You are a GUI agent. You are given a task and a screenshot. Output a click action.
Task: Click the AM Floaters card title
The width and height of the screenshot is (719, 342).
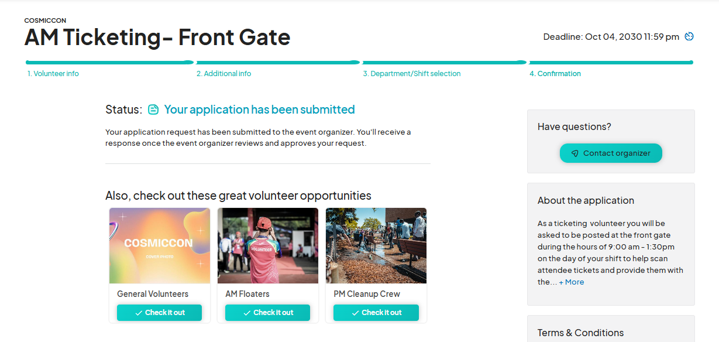[x=247, y=294]
